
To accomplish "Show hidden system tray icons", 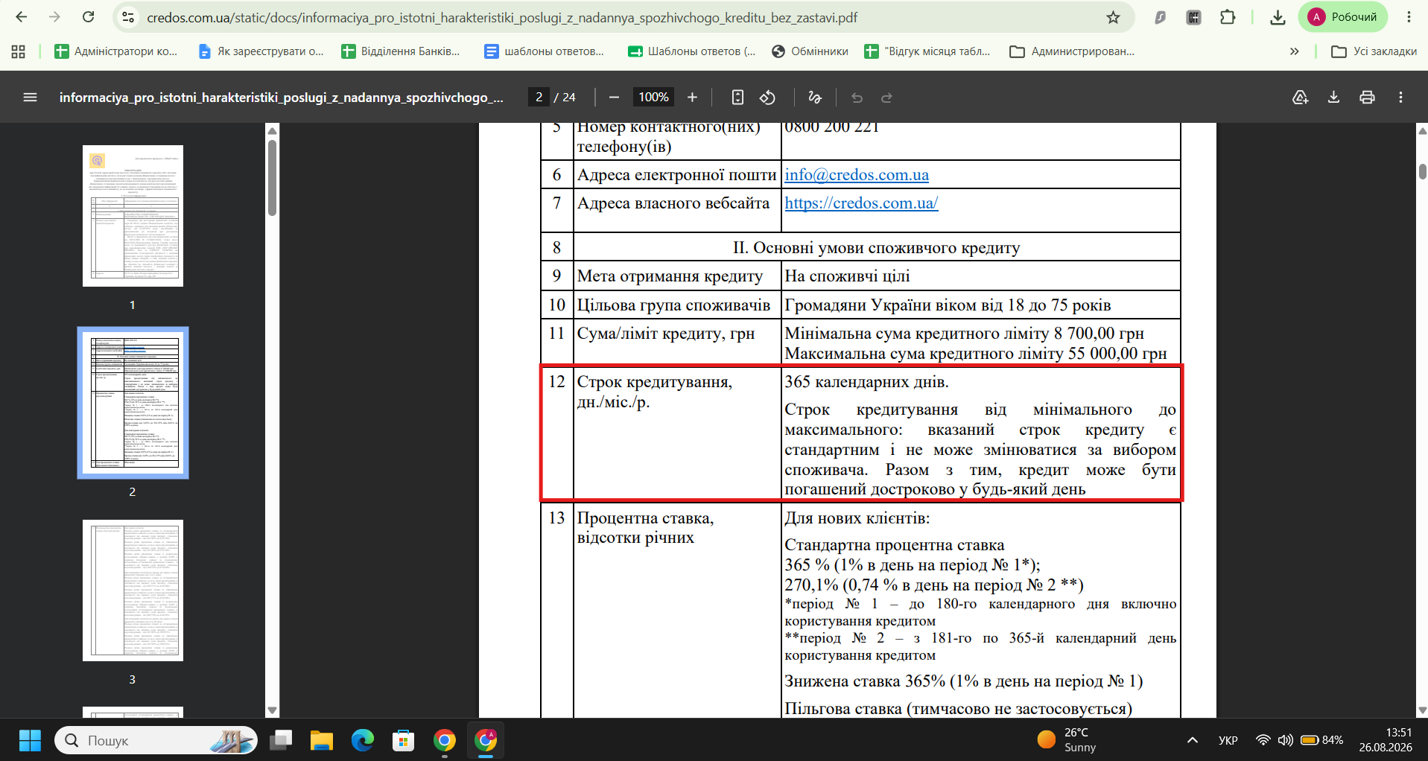I will [1193, 740].
